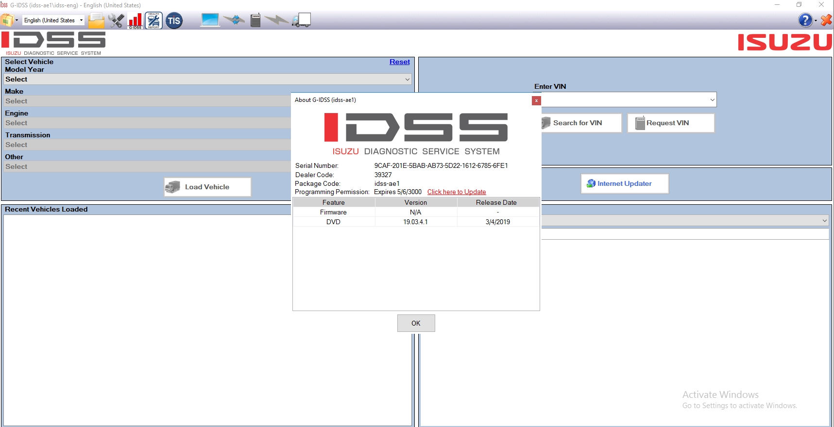Open the Health Report icon
The width and height of the screenshot is (834, 427).
(x=153, y=20)
